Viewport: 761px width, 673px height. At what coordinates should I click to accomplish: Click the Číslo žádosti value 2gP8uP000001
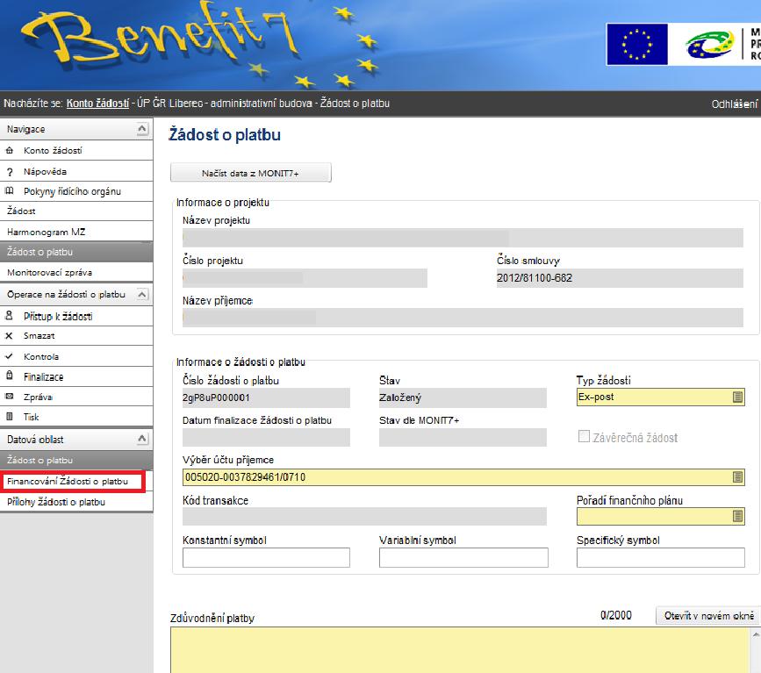point(266,397)
